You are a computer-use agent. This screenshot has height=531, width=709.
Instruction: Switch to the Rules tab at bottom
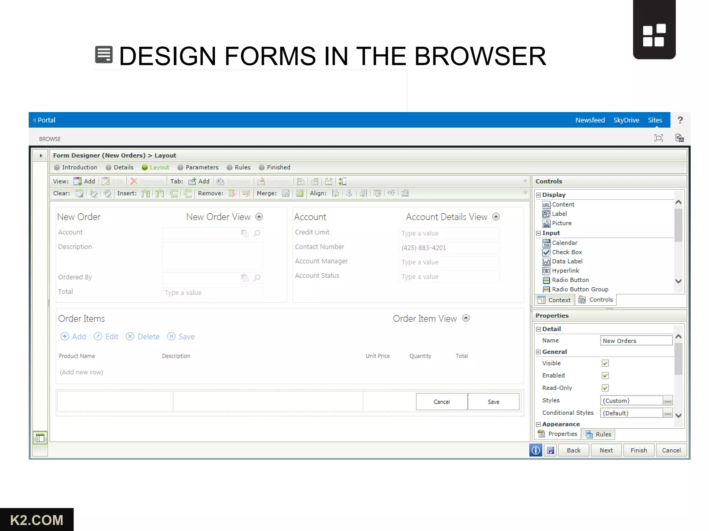pyautogui.click(x=599, y=434)
